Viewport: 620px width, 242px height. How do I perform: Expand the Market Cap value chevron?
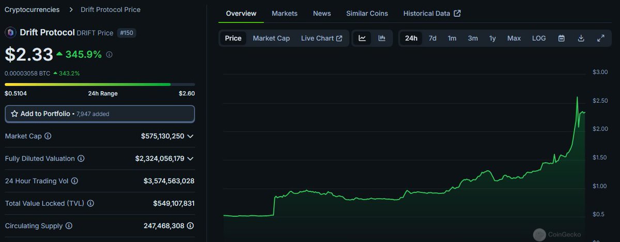190,136
